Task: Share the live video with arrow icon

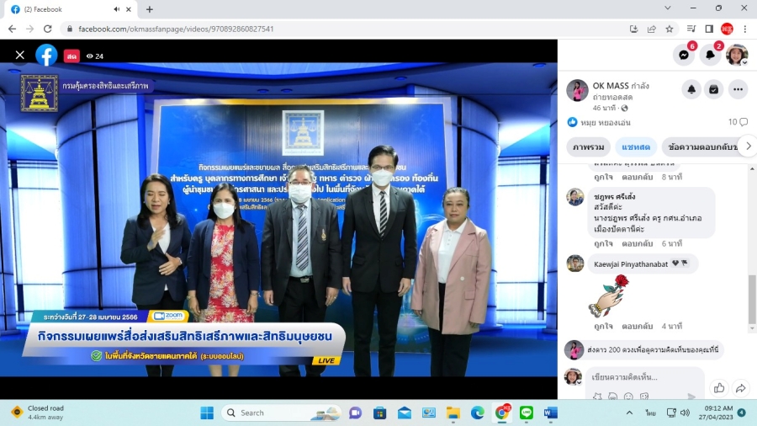Action: pos(740,387)
